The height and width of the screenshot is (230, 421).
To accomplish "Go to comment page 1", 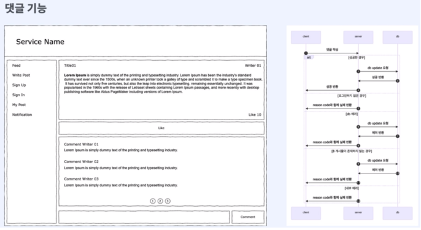I will (153, 201).
